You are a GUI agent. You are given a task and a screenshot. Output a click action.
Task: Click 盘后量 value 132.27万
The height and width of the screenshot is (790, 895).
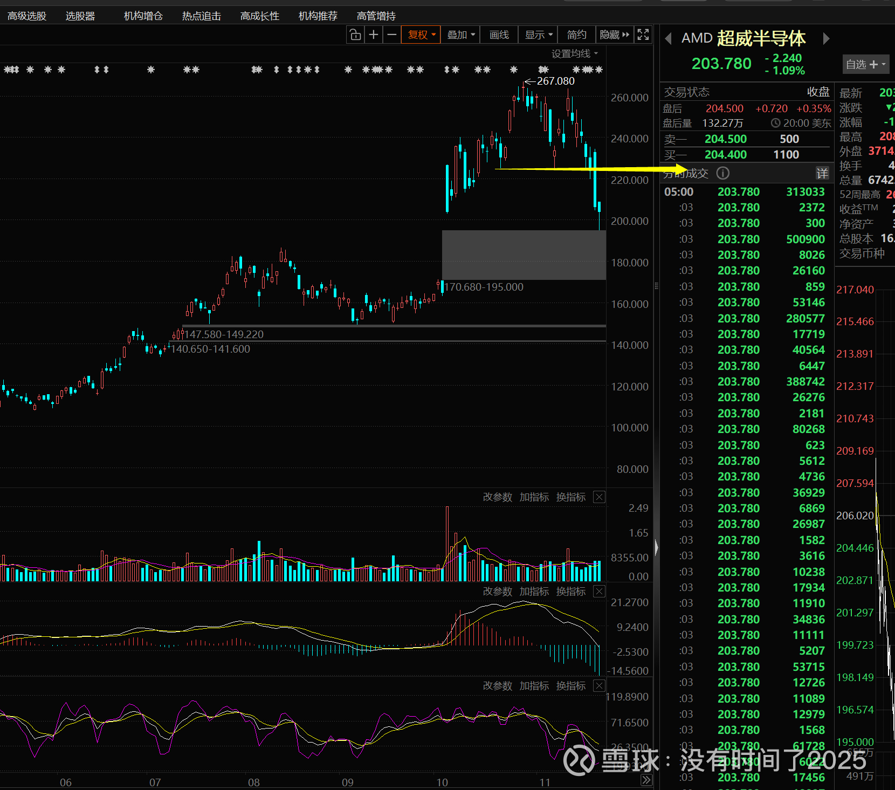coord(722,123)
